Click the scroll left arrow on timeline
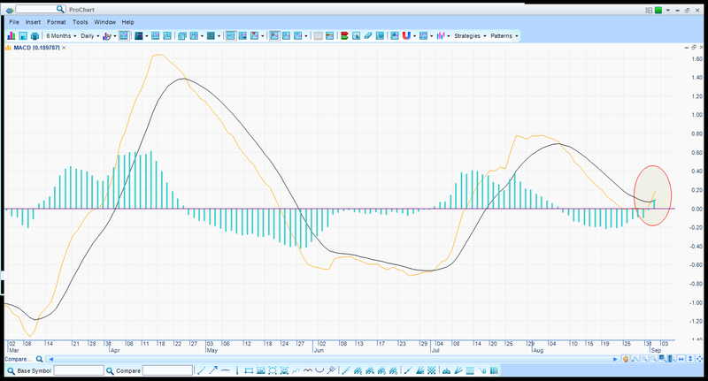Image resolution: width=708 pixels, height=381 pixels. click(x=51, y=359)
